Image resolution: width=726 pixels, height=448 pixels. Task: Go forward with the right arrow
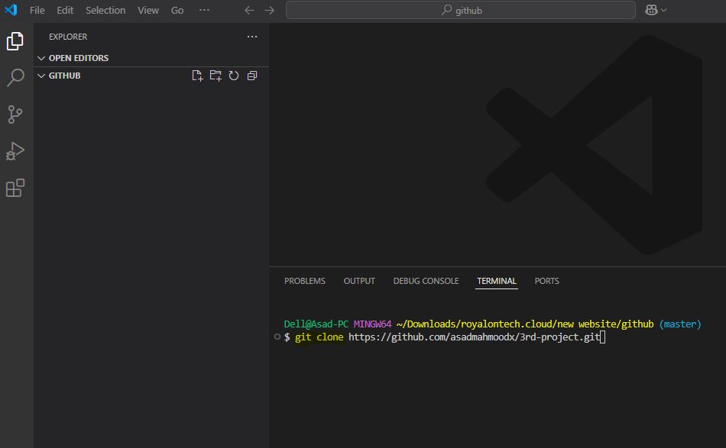pos(269,10)
